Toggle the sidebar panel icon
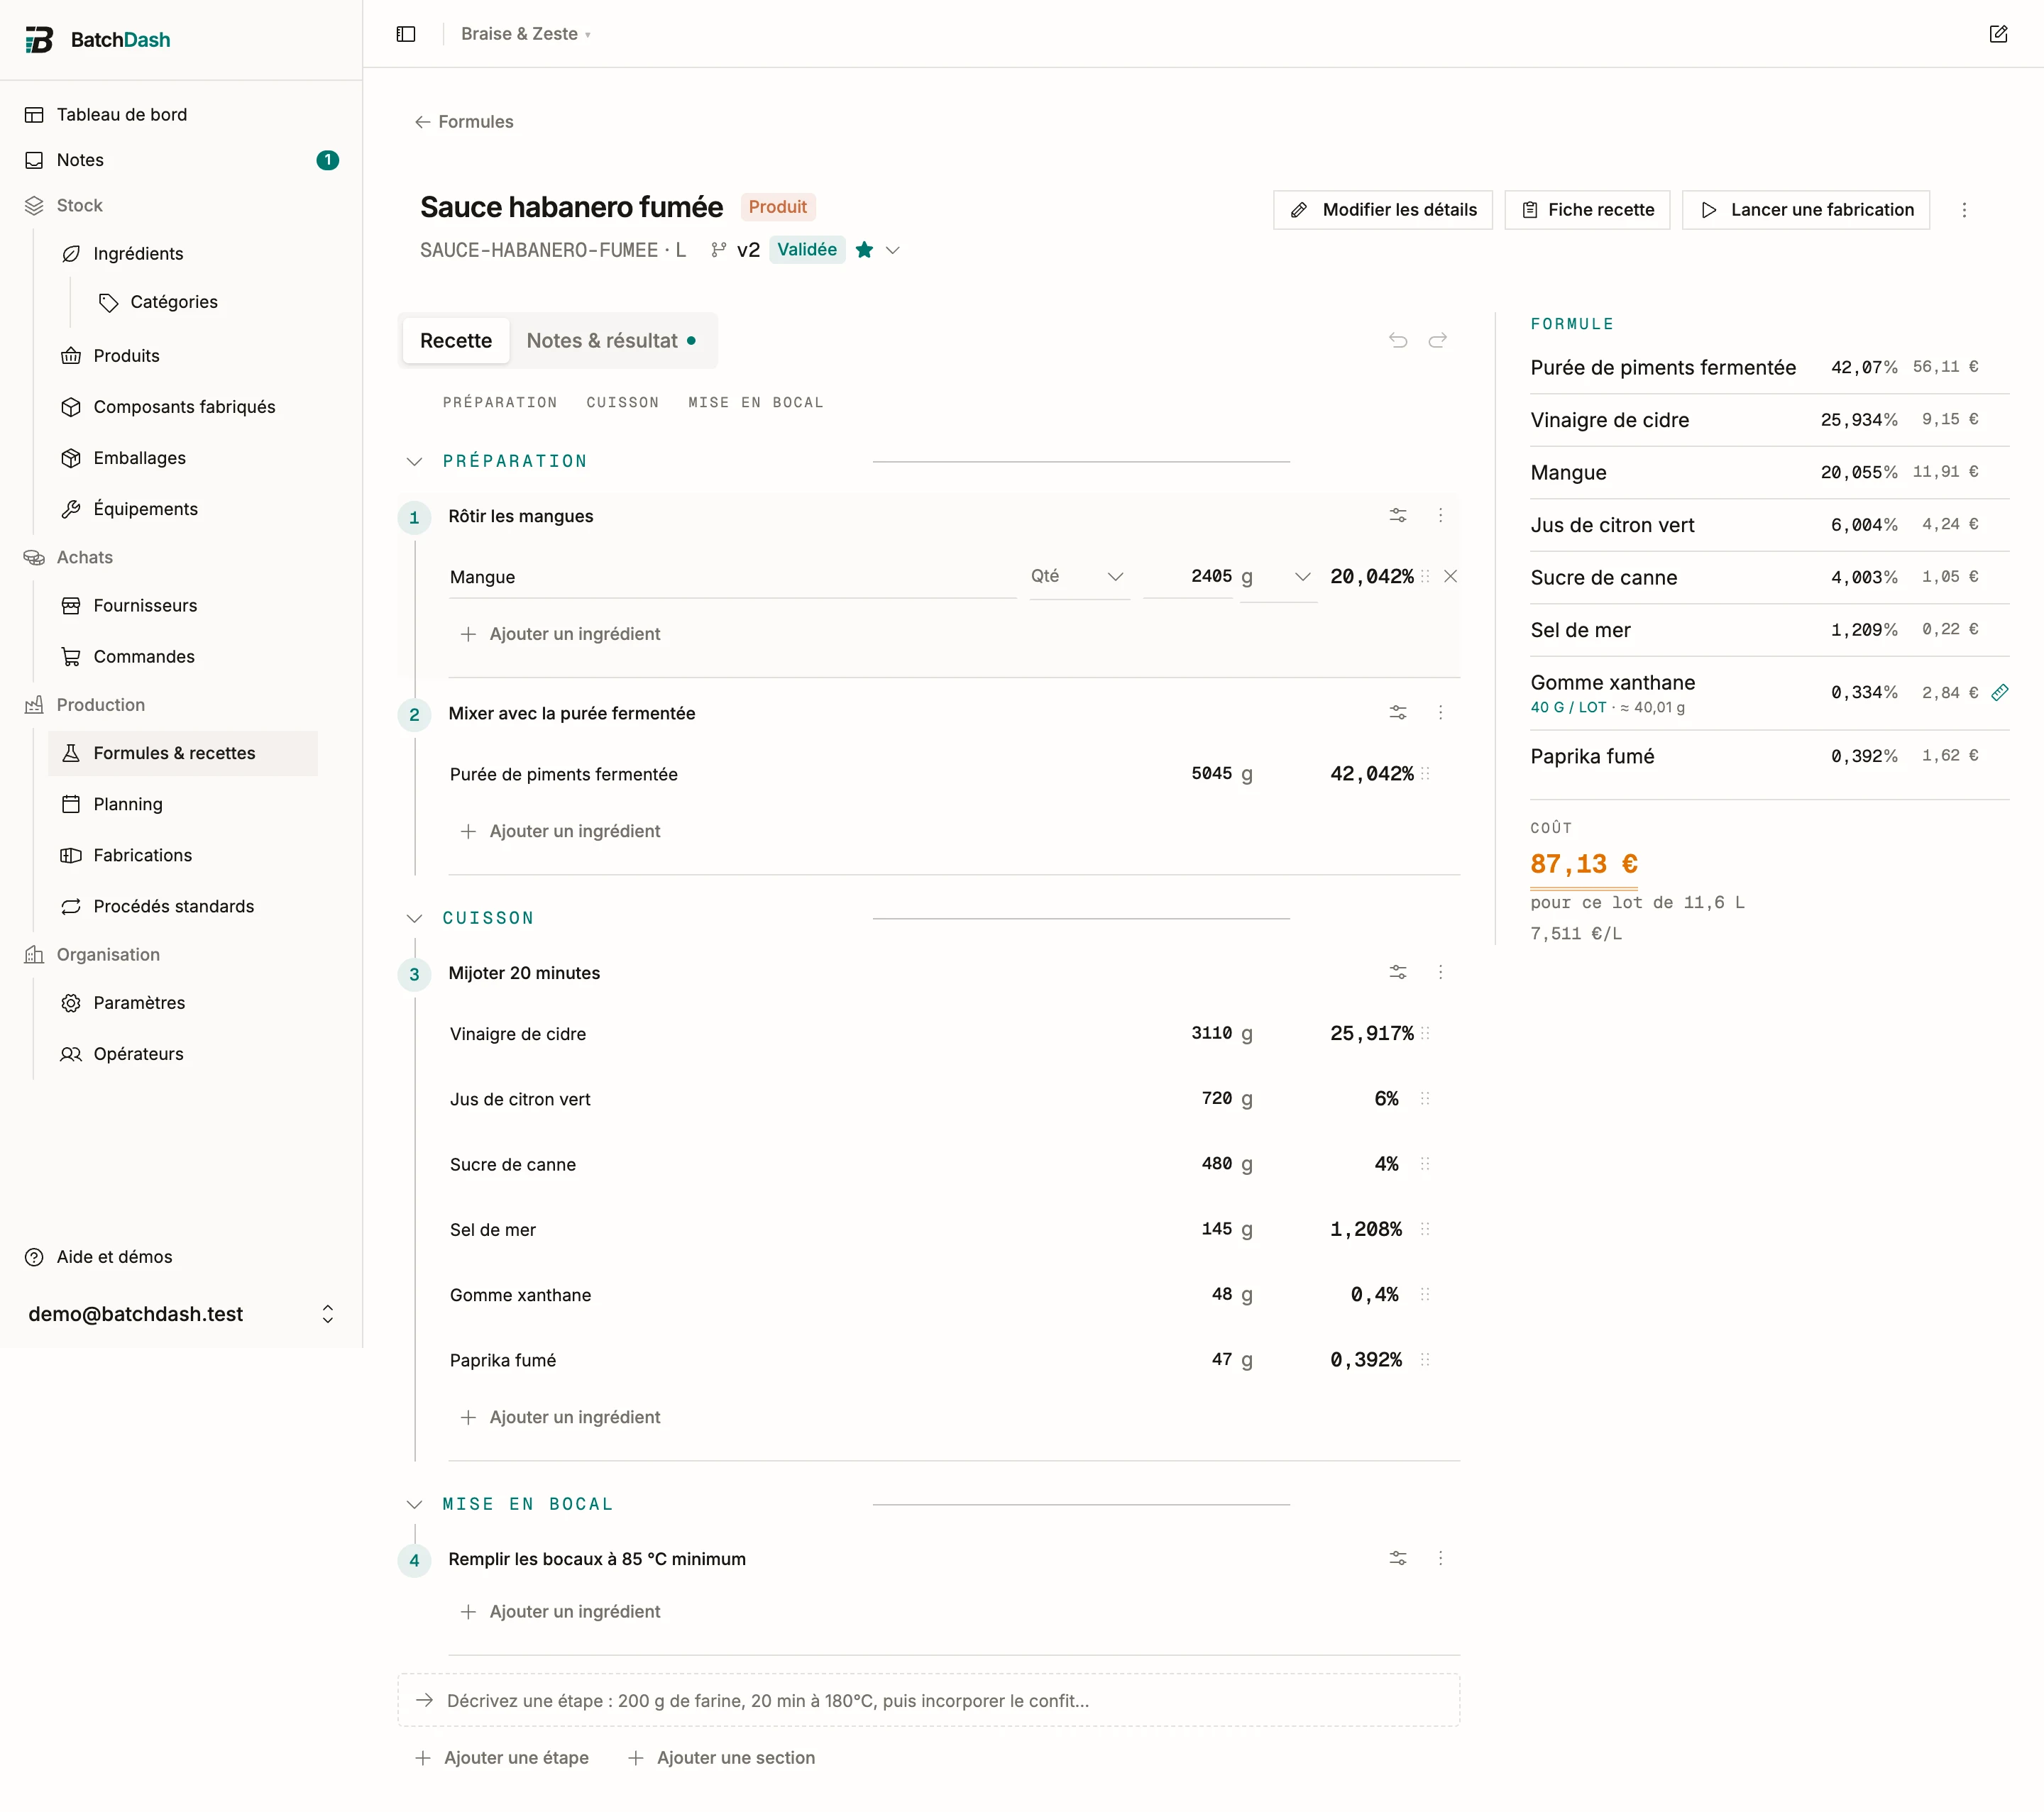 tap(406, 34)
